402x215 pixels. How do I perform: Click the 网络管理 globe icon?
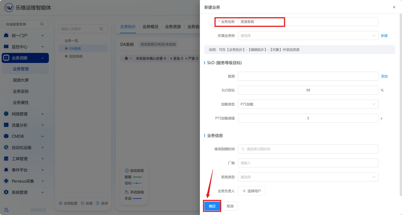(x=6, y=114)
